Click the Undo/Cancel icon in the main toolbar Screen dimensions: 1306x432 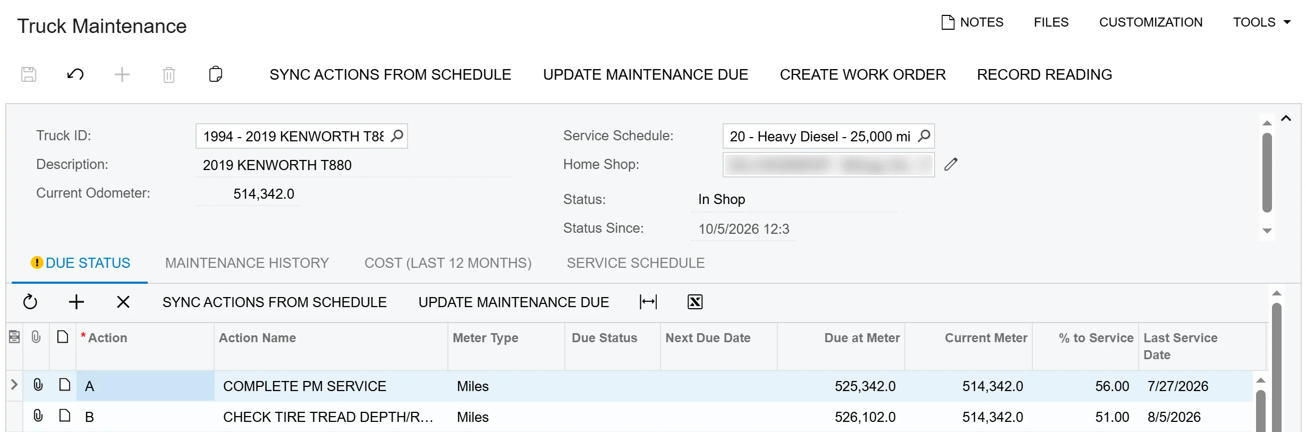tap(75, 74)
